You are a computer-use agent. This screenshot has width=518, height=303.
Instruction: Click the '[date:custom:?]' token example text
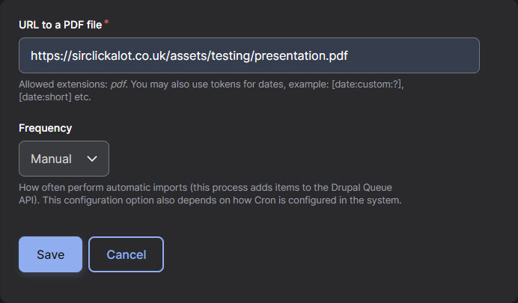tap(367, 85)
